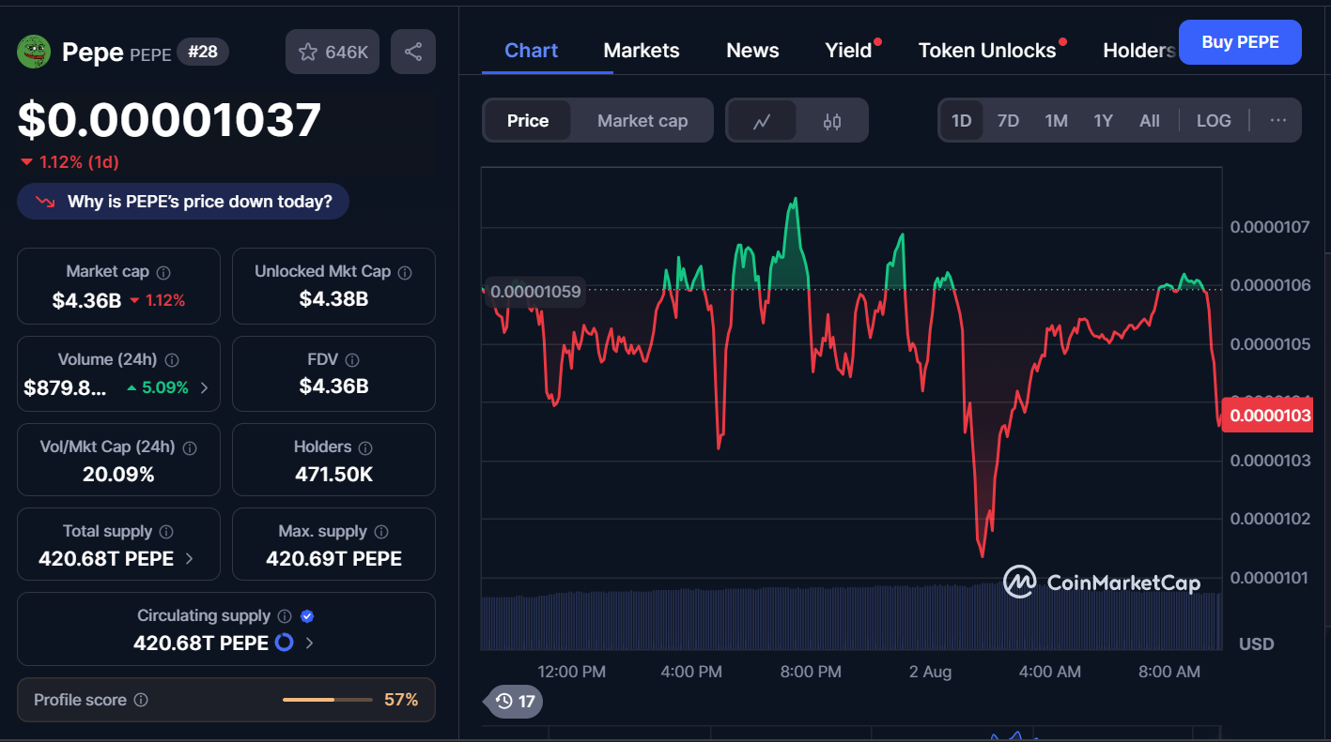Select the Price toggle
1331x742 pixels.
528,121
